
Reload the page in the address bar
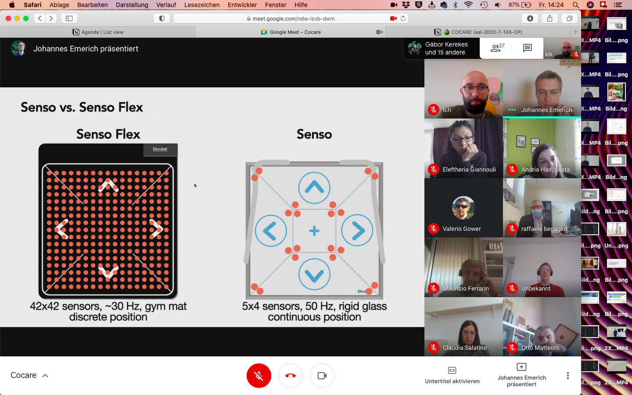403,18
